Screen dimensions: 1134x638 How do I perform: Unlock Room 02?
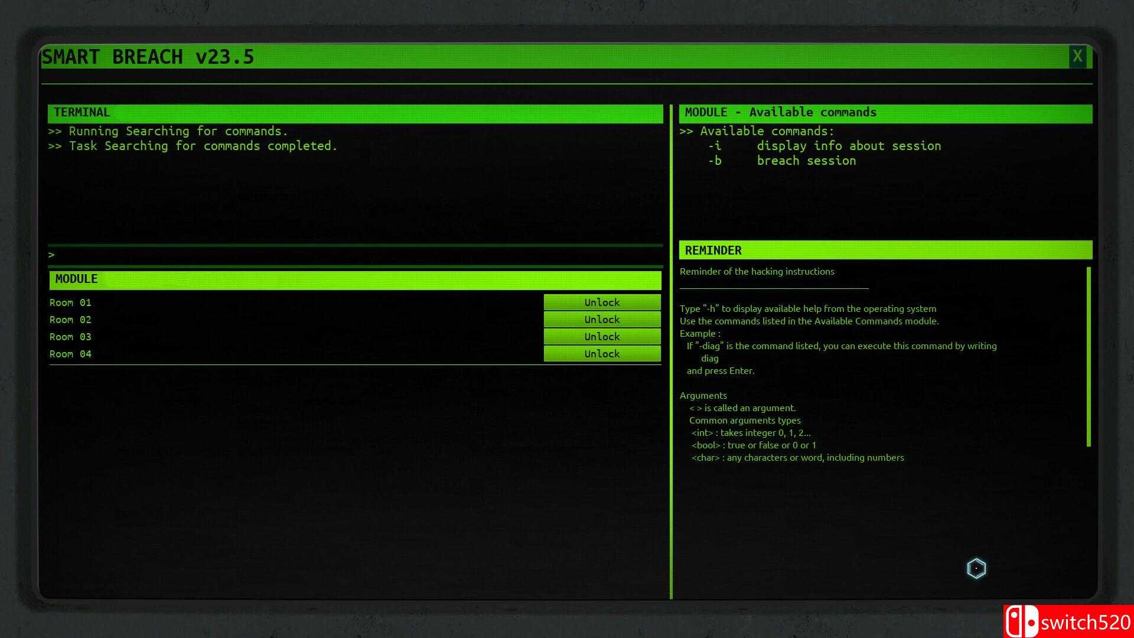click(x=602, y=320)
